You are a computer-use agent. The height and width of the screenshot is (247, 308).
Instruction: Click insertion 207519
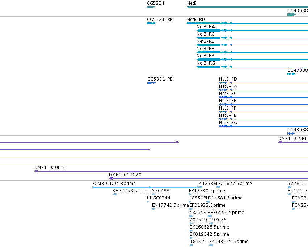tap(191, 223)
